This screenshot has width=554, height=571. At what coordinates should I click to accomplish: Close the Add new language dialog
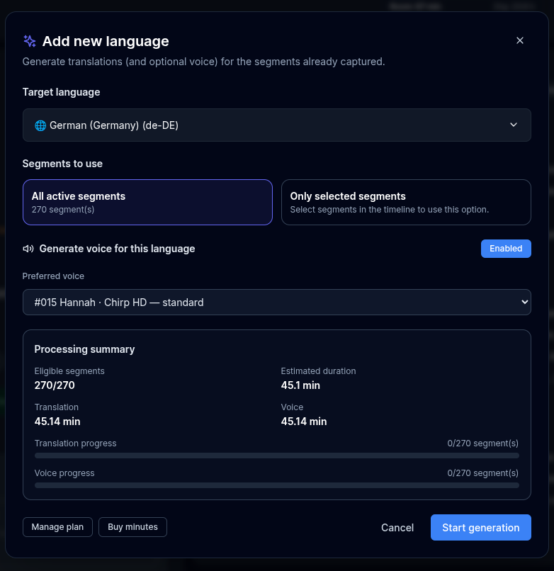pyautogui.click(x=520, y=40)
